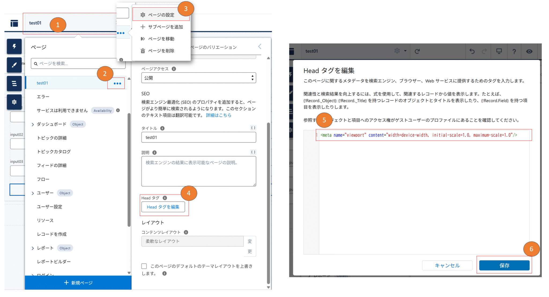This screenshot has width=549, height=297.
Task: Click the refresh icon in top toolbar
Action: pyautogui.click(x=417, y=51)
